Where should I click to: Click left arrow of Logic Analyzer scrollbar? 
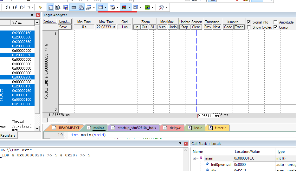tap(45, 120)
